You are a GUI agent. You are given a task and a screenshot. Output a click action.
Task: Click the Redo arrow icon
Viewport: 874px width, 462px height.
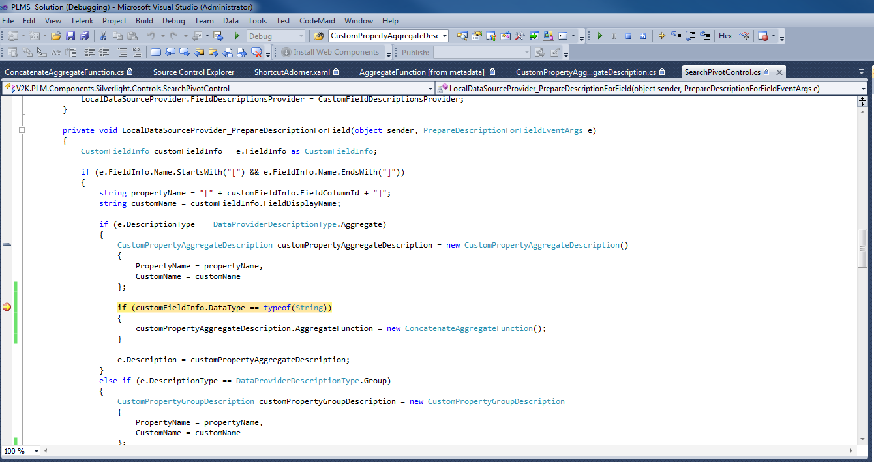click(x=174, y=36)
